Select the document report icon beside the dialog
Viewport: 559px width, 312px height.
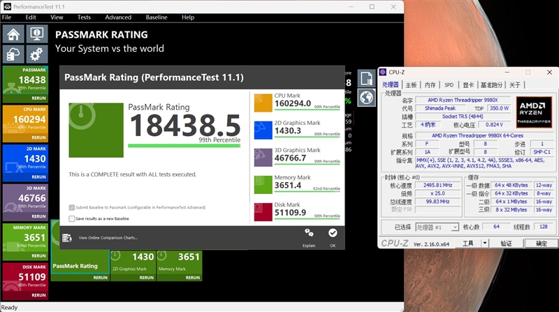click(x=366, y=78)
